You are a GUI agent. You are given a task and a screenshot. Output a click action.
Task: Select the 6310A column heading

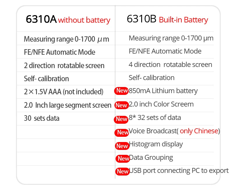pos(41,19)
